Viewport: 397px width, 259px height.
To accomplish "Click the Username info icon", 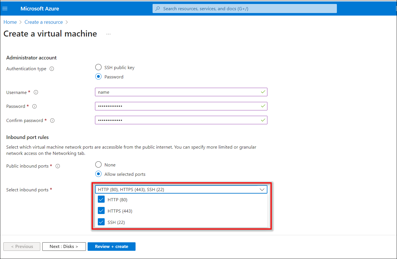I will tap(36, 92).
